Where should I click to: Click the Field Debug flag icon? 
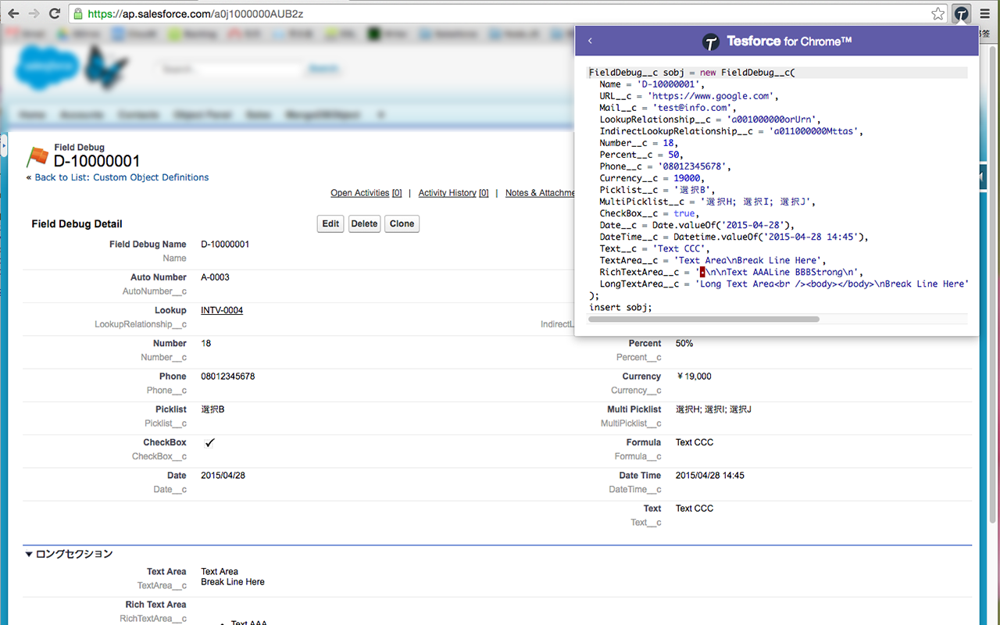(37, 156)
